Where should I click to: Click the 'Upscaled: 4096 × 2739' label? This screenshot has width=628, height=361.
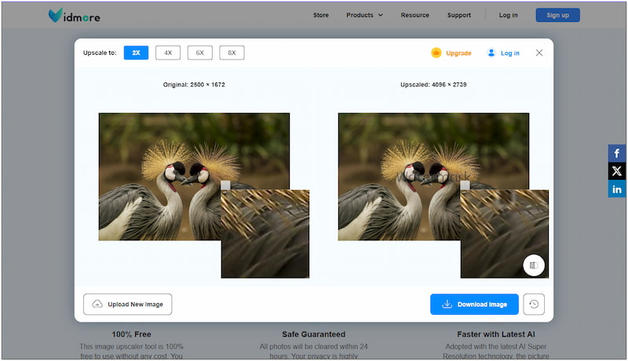433,85
